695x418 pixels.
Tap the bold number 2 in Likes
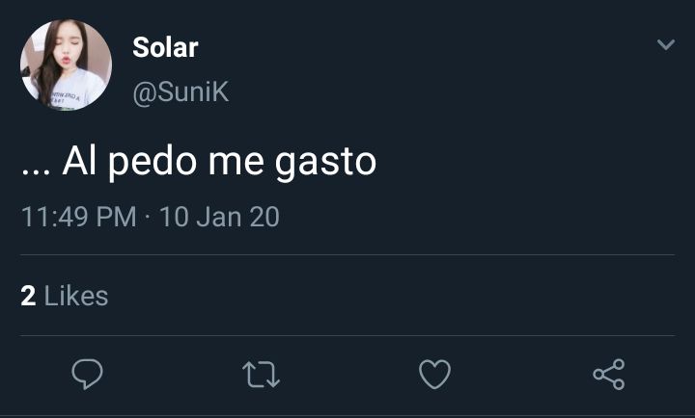coord(28,296)
